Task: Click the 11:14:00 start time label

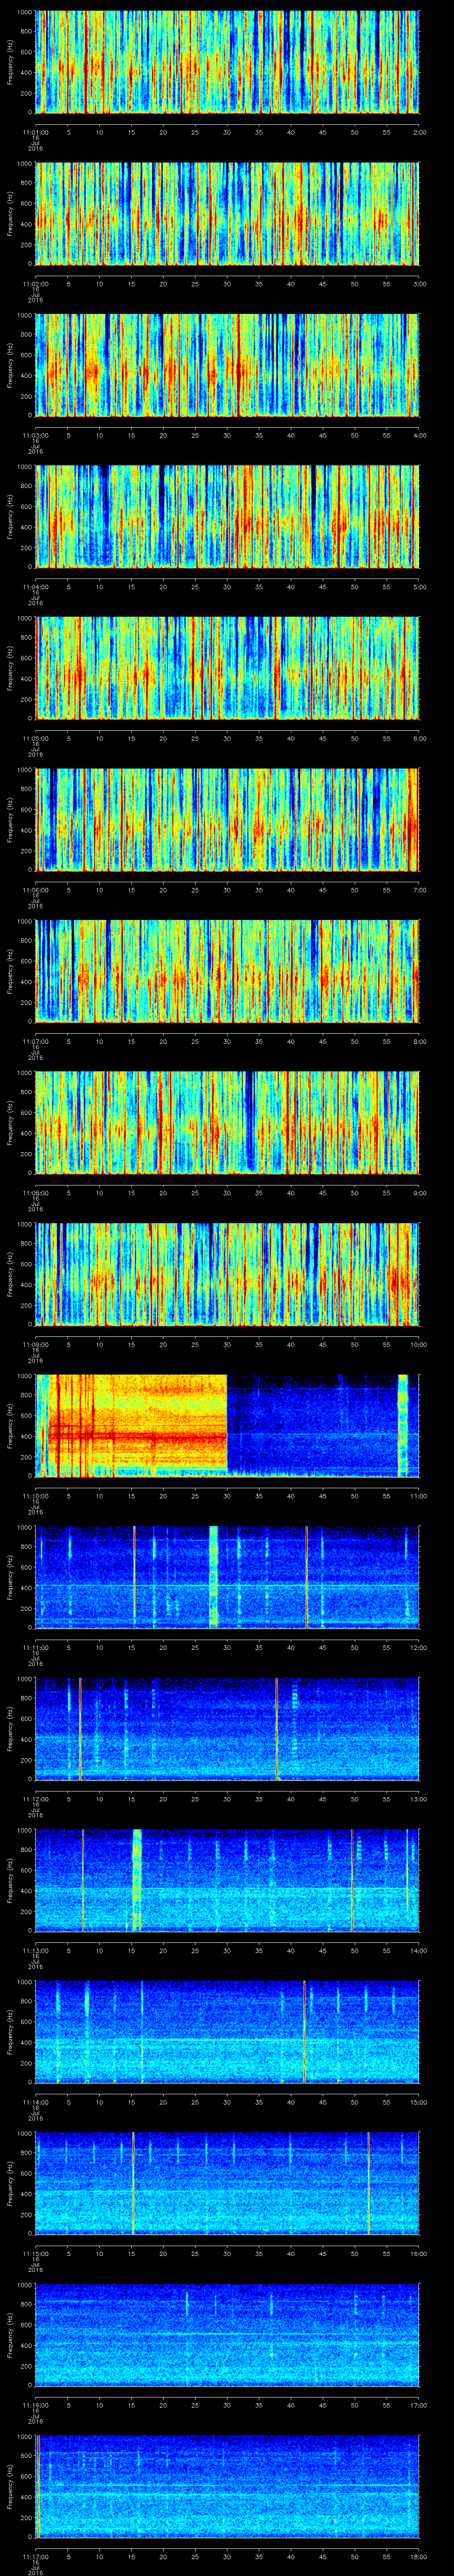Action: coord(35,2102)
